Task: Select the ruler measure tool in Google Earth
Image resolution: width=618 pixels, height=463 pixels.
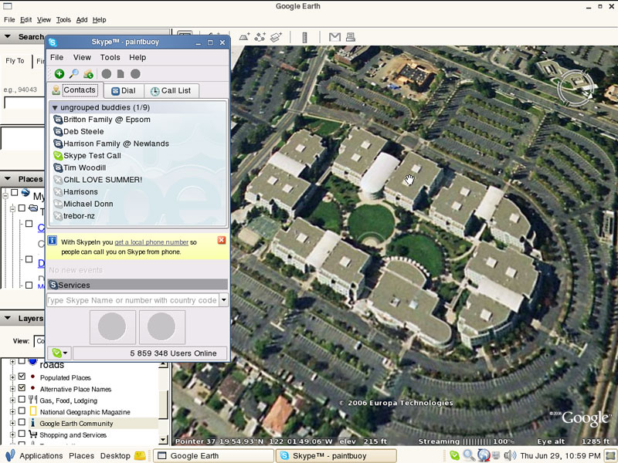Action: [x=304, y=37]
